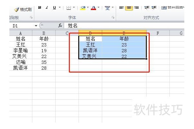Increase the indent
Viewport: 194px width, 129px height.
[154, 8]
